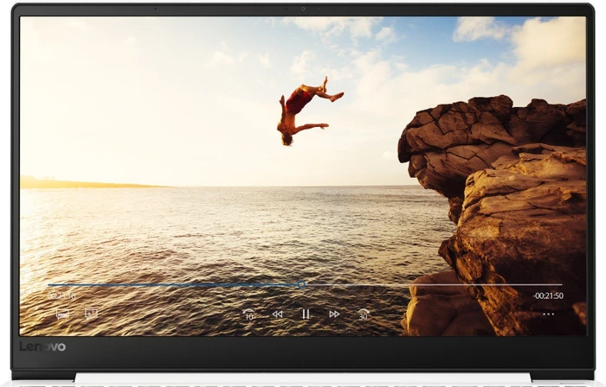Screen dimensions: 606x387
Task: Skip back 10 seconds
Action: click(248, 314)
